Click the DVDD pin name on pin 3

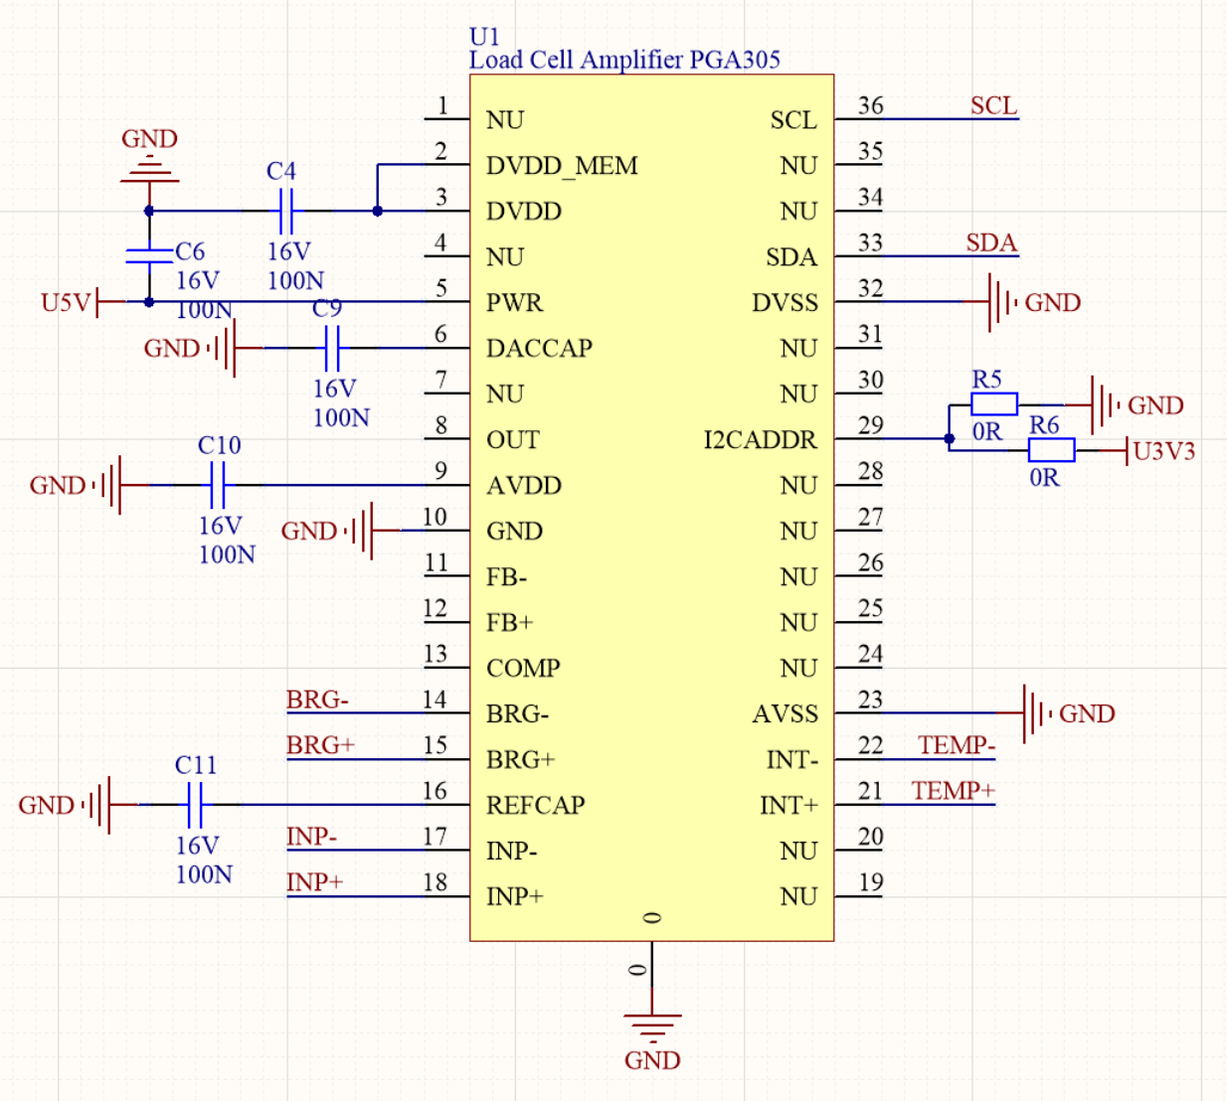click(x=524, y=211)
